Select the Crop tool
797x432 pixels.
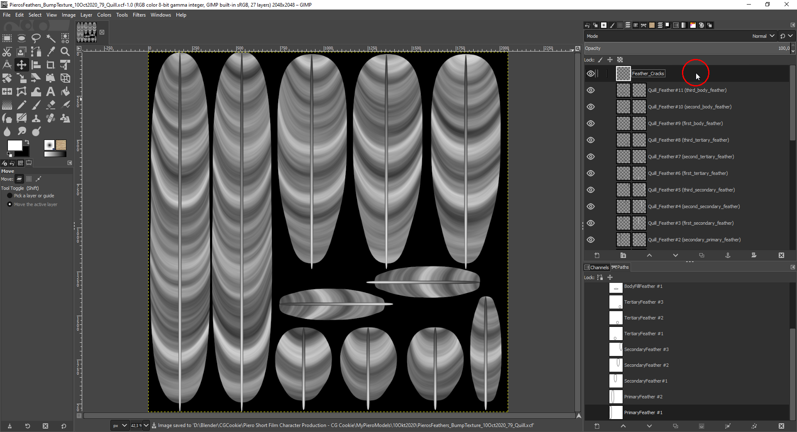point(50,65)
